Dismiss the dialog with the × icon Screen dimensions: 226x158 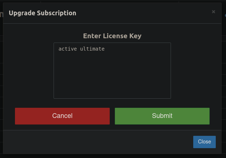click(x=214, y=12)
